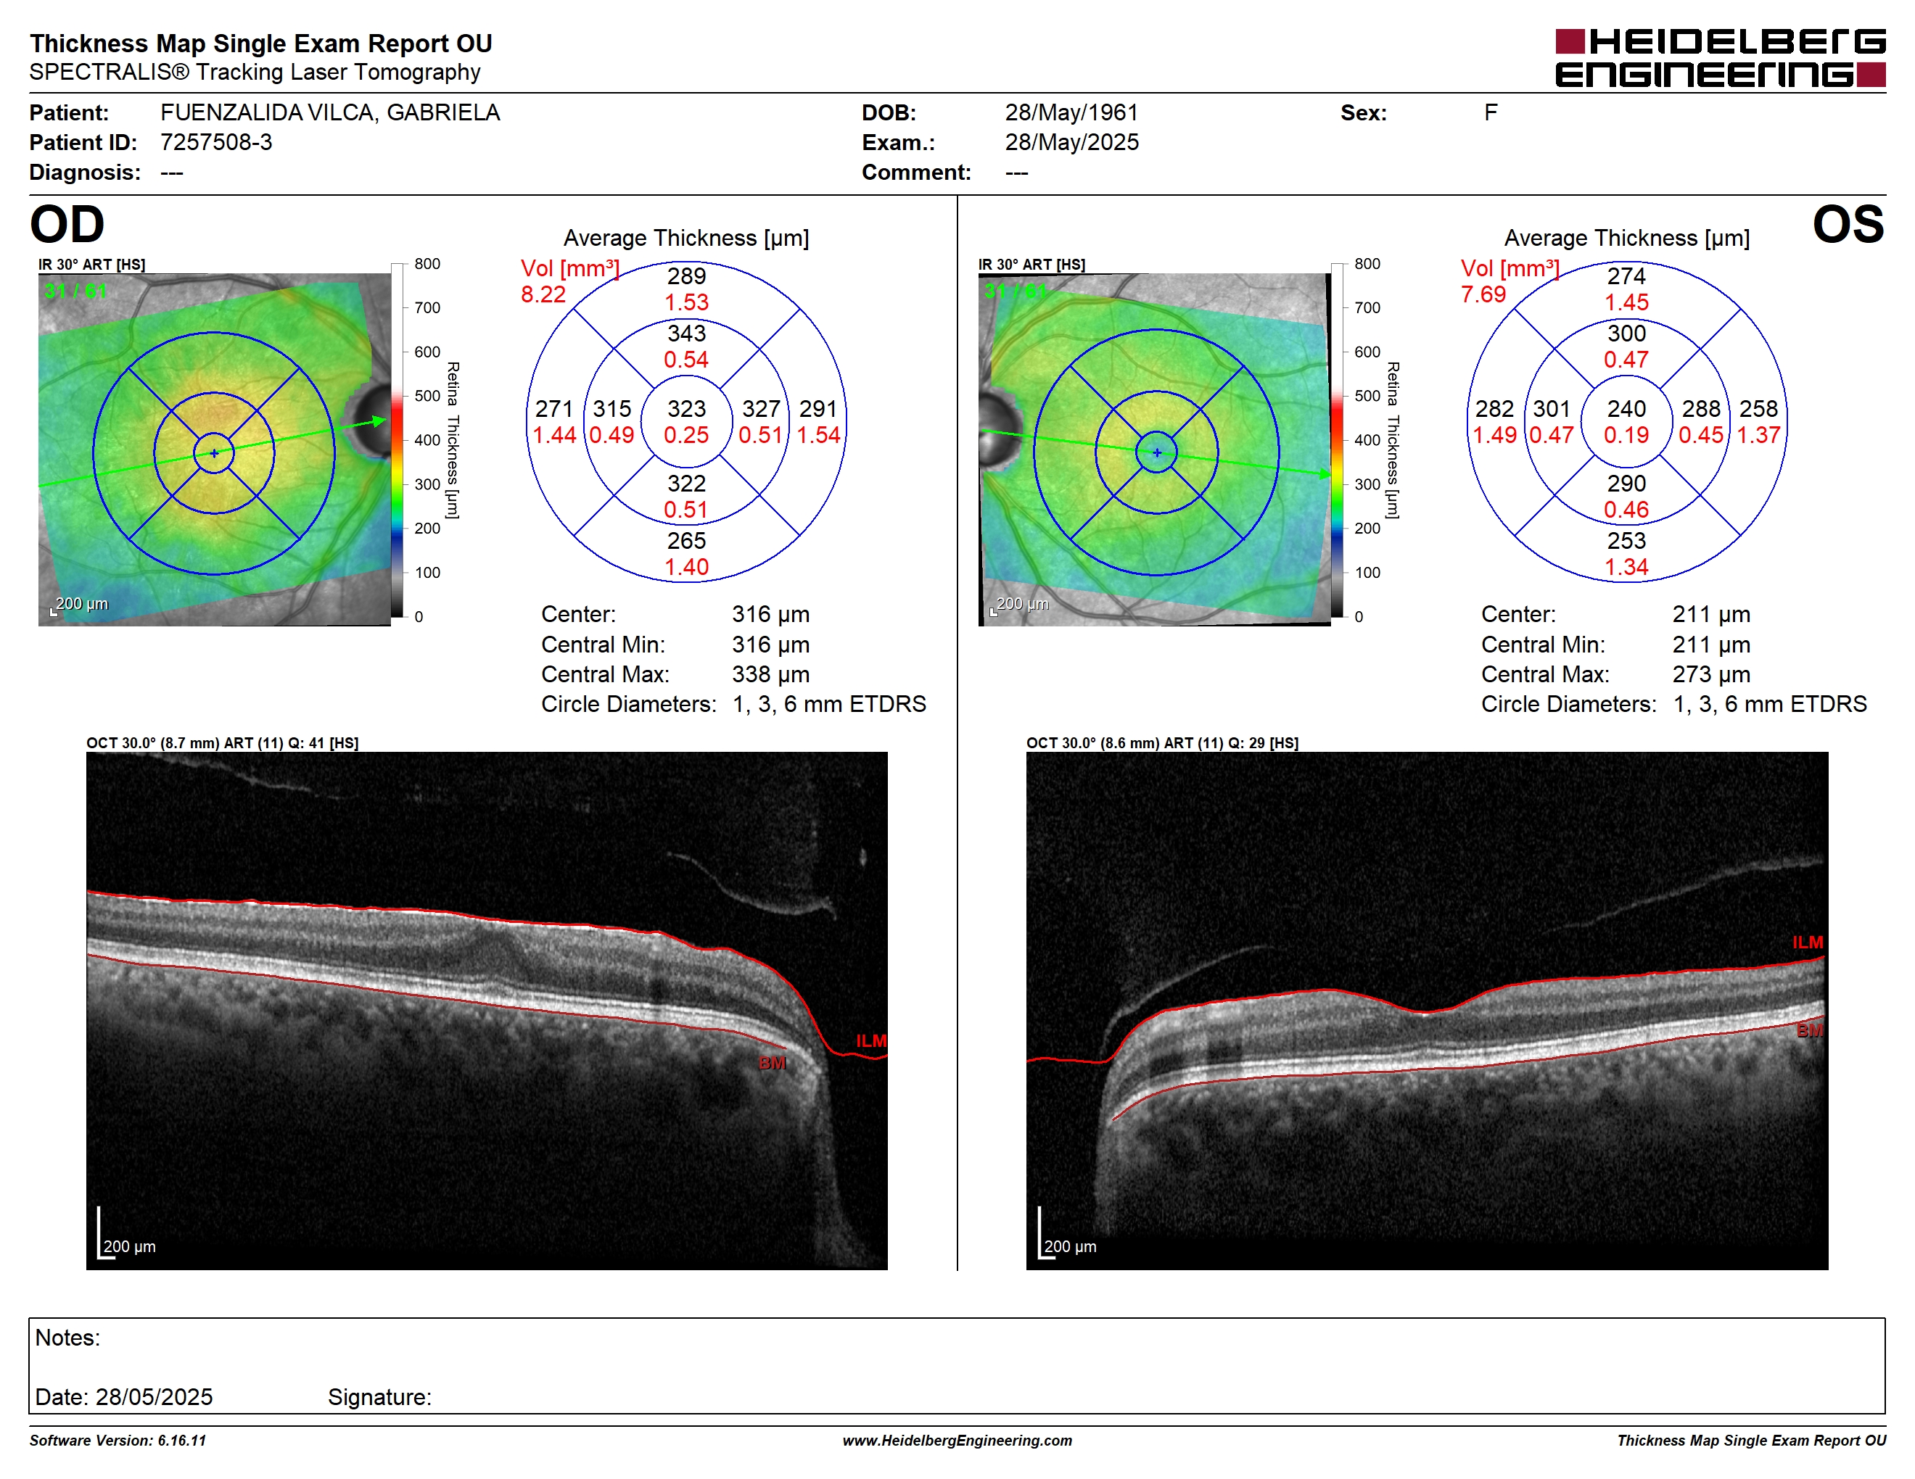Click OD inner inferior thickness 322
This screenshot has height=1479, width=1915.
[686, 483]
